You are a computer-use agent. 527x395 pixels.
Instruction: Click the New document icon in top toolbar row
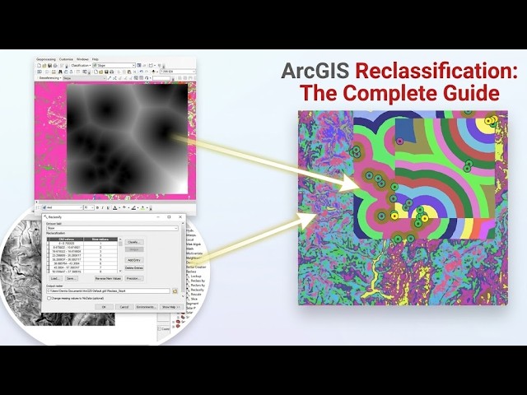[39, 66]
